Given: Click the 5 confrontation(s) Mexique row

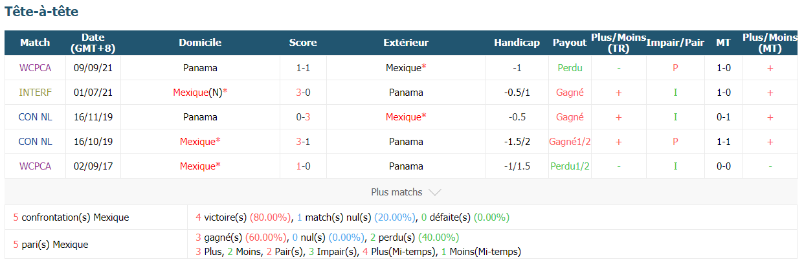Looking at the screenshot, I should coord(401,217).
